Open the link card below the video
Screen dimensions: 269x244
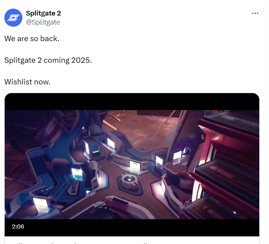click(132, 240)
